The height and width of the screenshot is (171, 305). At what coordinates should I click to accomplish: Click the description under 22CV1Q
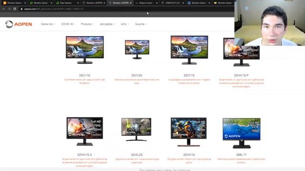point(85,81)
